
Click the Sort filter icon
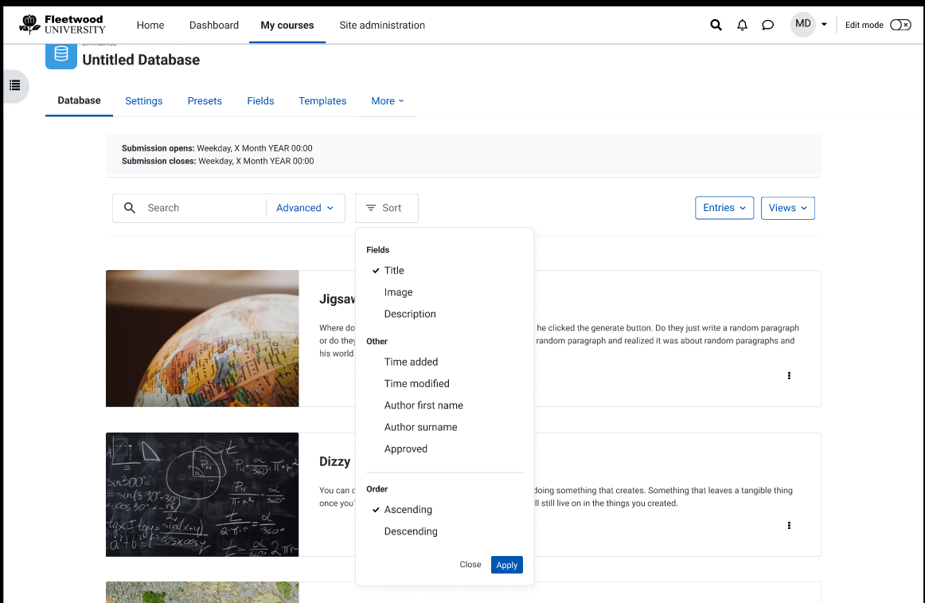click(x=371, y=208)
